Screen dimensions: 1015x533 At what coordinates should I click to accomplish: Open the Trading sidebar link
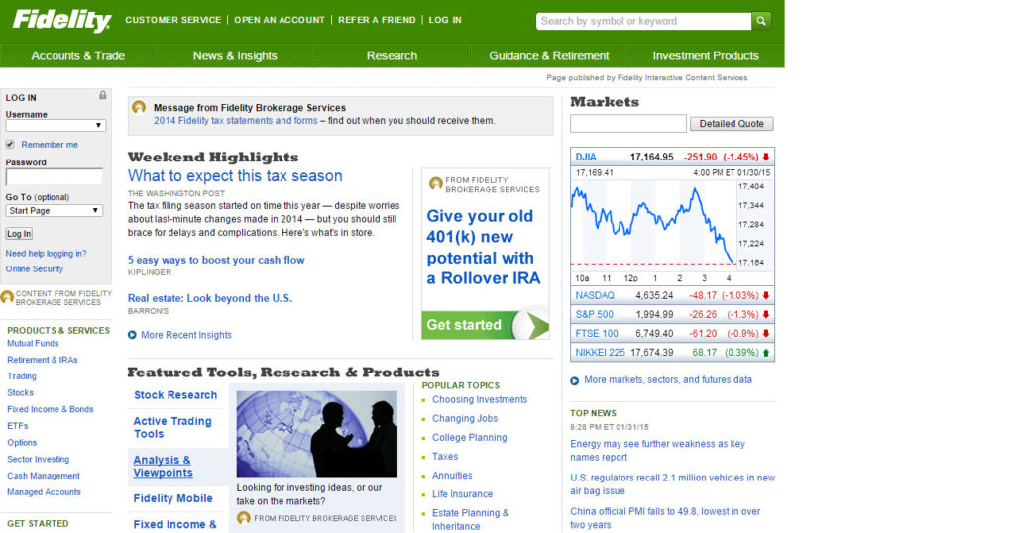22,376
